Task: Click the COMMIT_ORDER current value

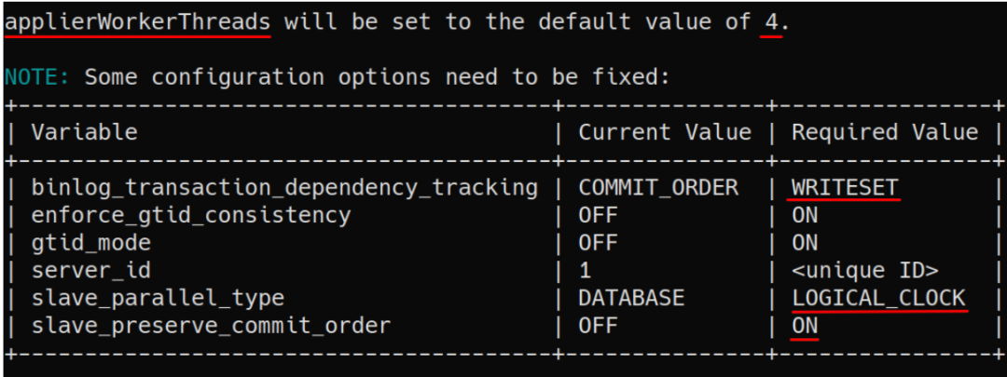Action: [x=658, y=188]
